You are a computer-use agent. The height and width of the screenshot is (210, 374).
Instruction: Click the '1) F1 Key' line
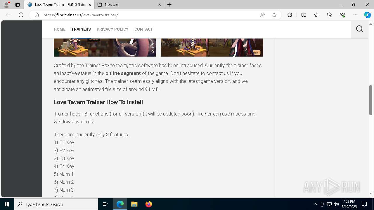(x=64, y=142)
